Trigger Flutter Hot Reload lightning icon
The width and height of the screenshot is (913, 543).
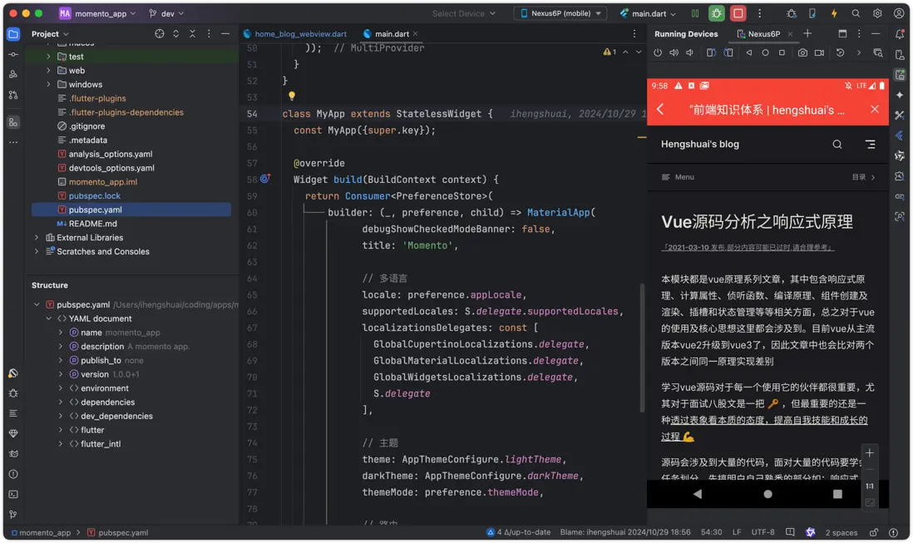point(834,13)
